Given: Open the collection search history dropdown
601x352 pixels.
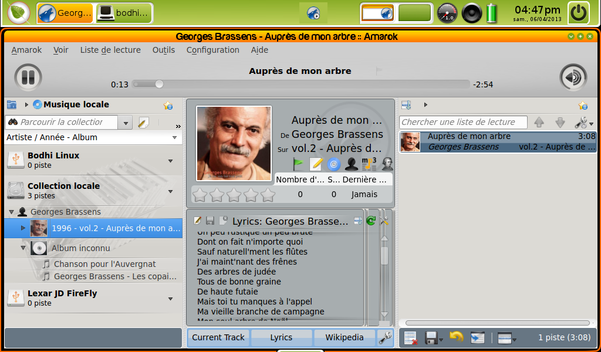Looking at the screenshot, I should pos(126,123).
